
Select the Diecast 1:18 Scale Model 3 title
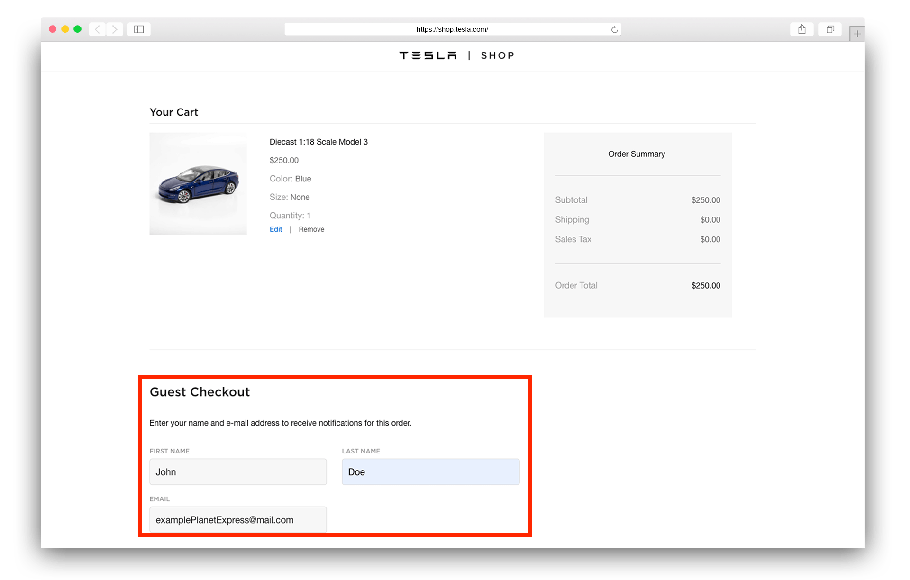[318, 142]
